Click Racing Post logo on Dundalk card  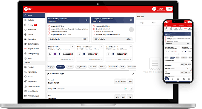pyautogui.click(x=68, y=54)
